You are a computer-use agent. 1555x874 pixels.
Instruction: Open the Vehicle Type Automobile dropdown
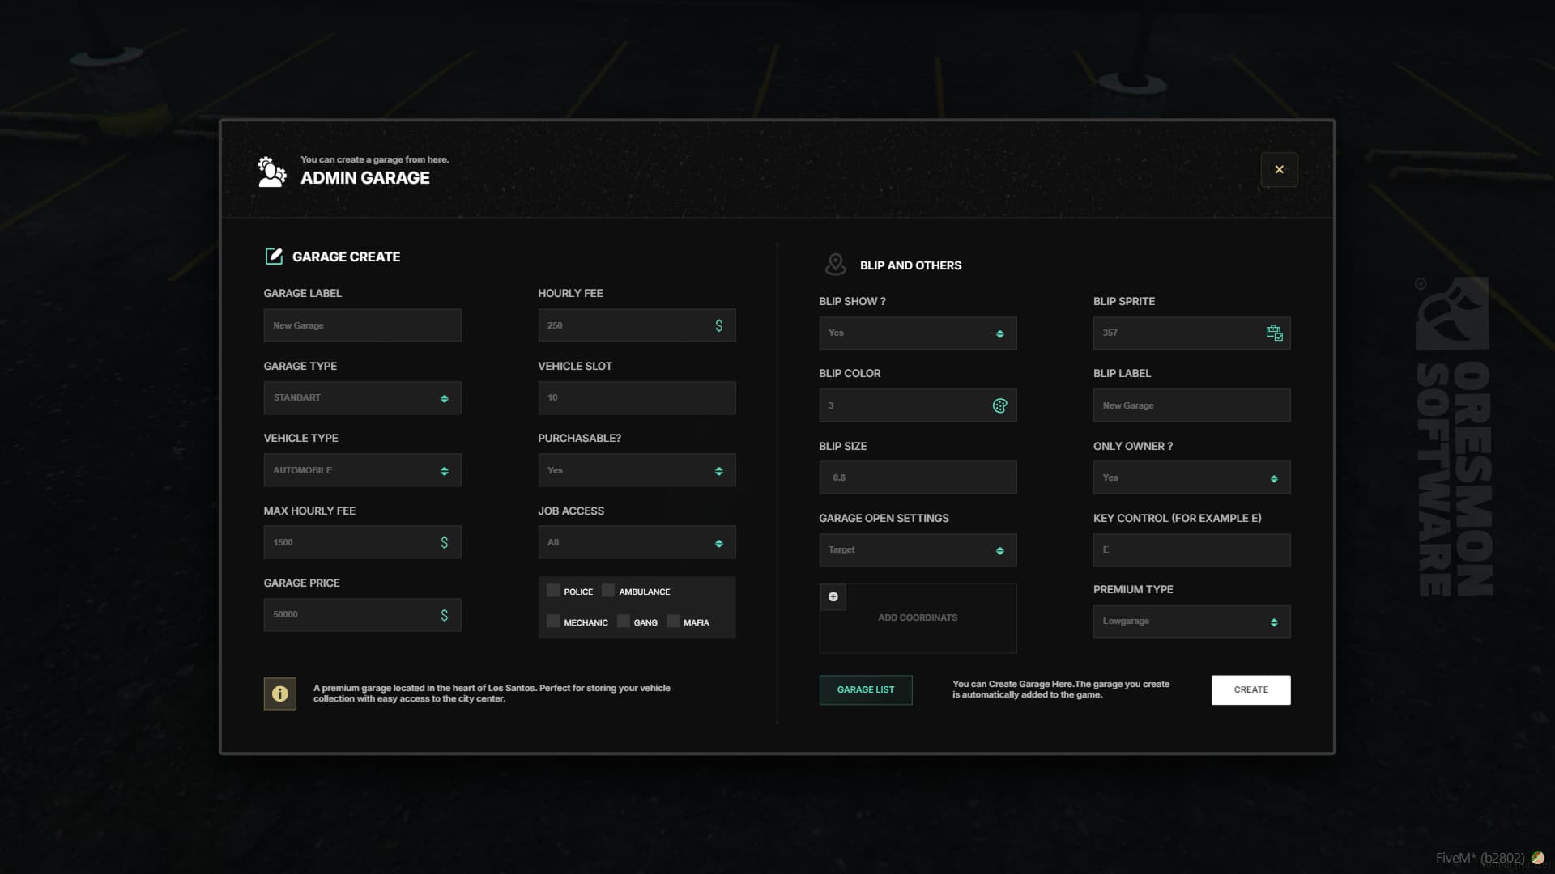[x=362, y=470]
